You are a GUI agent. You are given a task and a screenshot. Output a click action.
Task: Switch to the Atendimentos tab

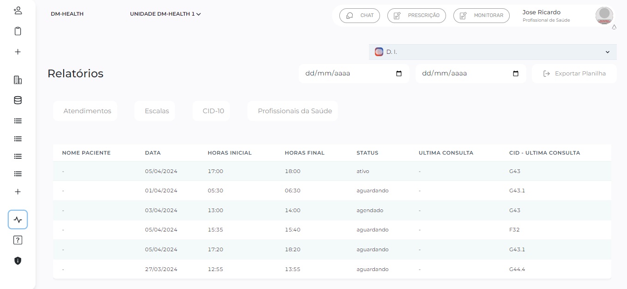click(87, 111)
